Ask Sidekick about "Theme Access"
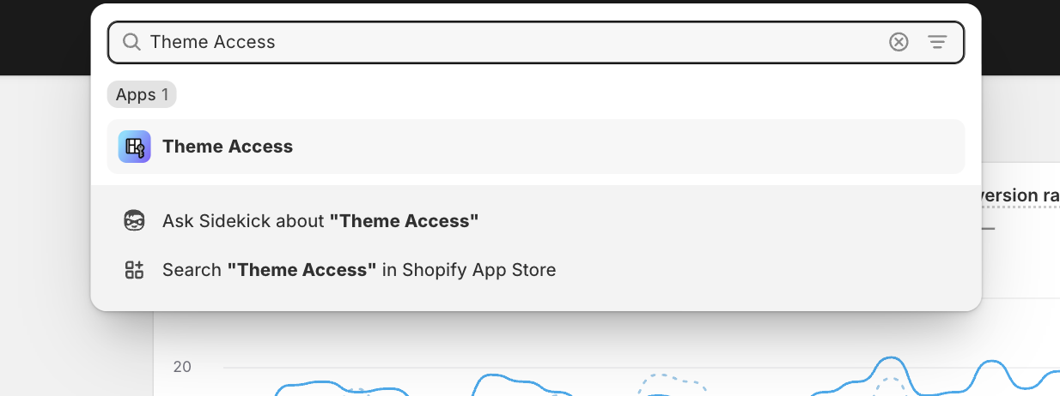 point(320,221)
